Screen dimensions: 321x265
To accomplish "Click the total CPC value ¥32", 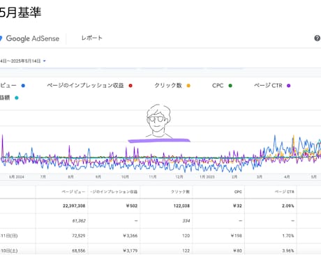I will pyautogui.click(x=237, y=206).
